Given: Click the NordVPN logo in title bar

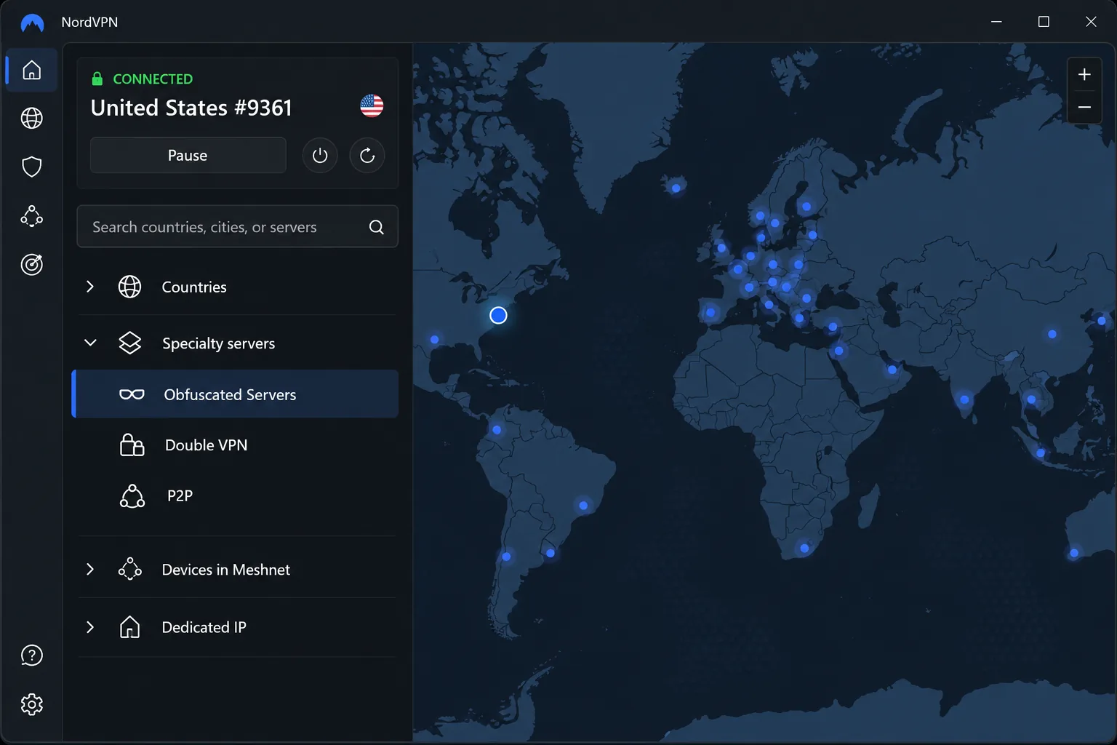Looking at the screenshot, I should click(32, 23).
